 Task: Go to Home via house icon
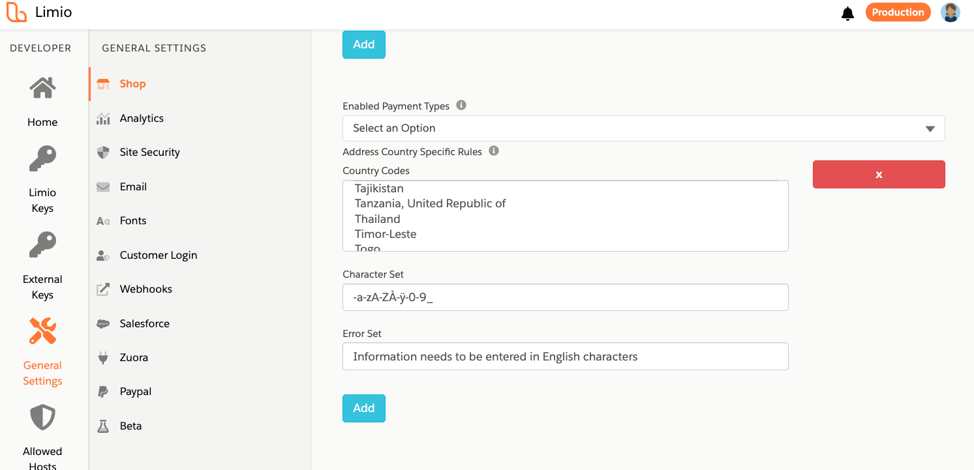coord(42,87)
